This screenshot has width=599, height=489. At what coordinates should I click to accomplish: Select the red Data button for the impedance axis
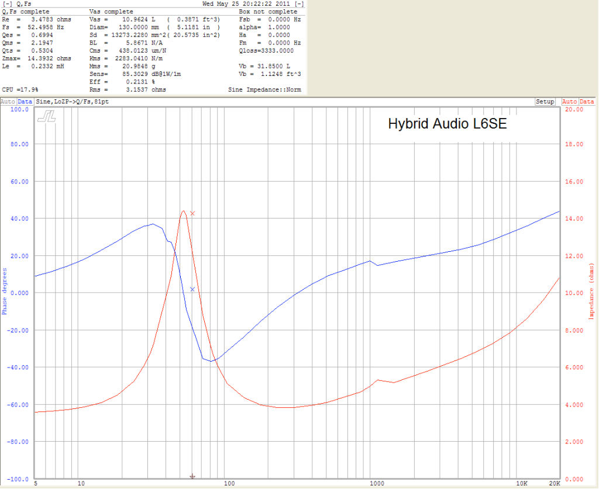coord(587,102)
